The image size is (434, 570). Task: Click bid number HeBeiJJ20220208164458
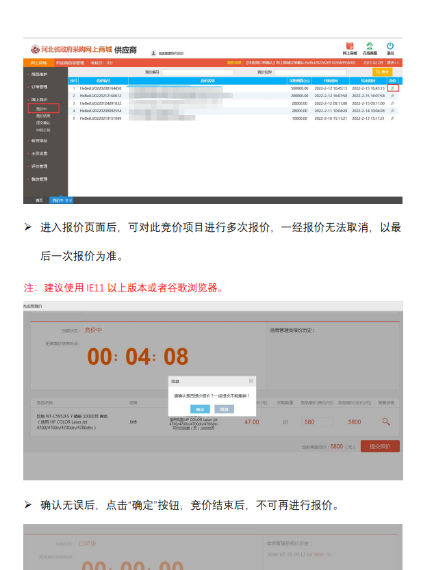point(101,88)
